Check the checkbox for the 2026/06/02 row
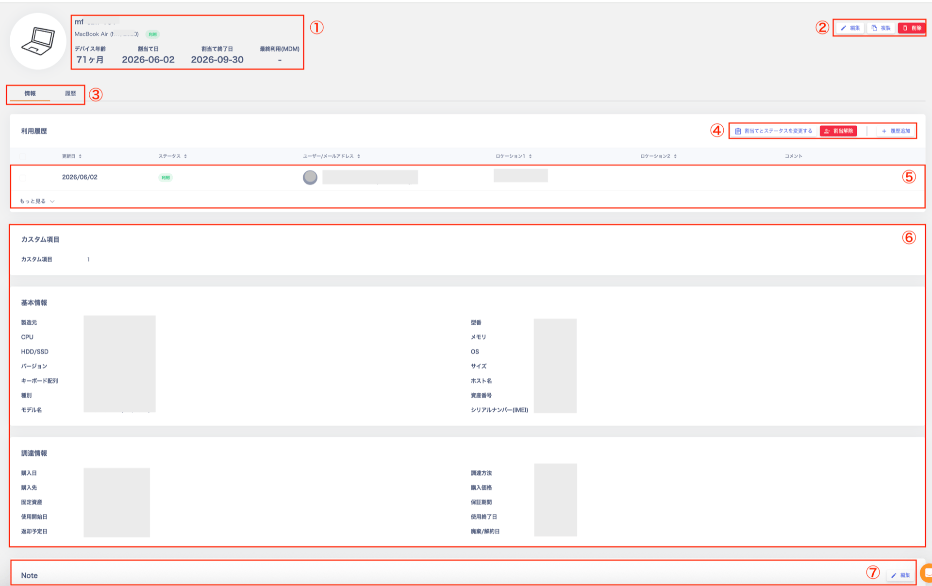Viewport: 932px width, 586px height. pyautogui.click(x=23, y=178)
